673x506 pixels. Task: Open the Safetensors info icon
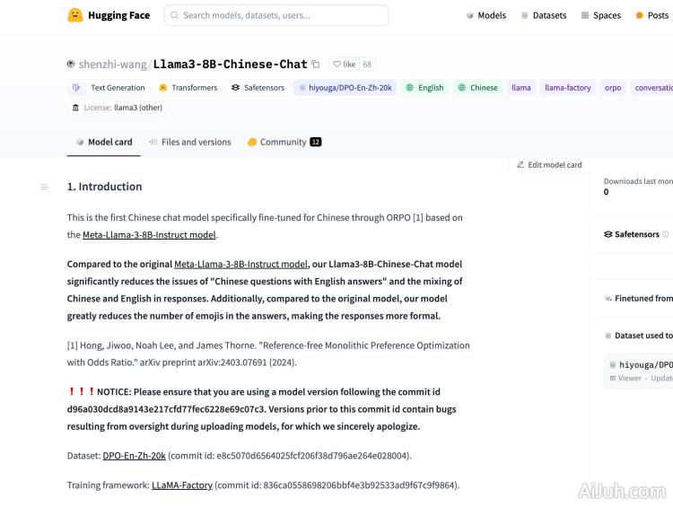pyautogui.click(x=665, y=234)
